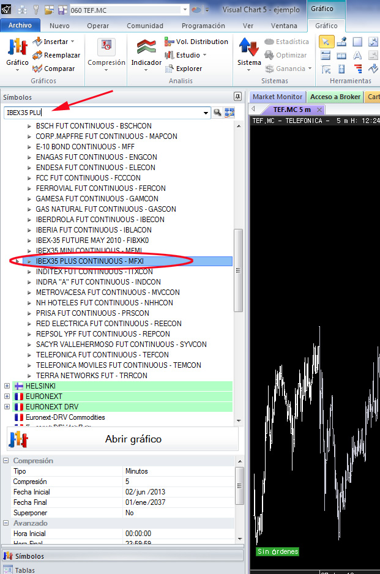Click the open folder quick access icon

click(49, 10)
